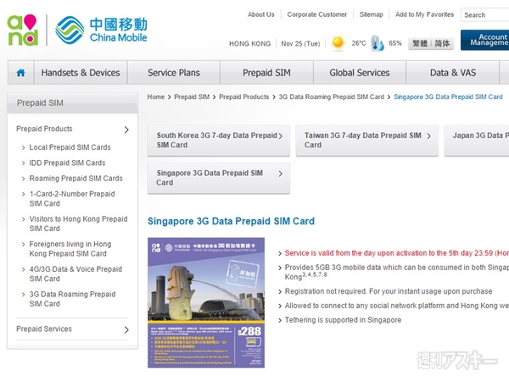The width and height of the screenshot is (509, 381).
Task: Open the Service Plans menu
Action: point(174,73)
